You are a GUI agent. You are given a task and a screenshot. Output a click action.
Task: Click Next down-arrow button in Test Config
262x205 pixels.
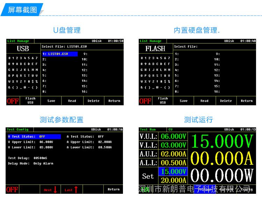[50, 190]
